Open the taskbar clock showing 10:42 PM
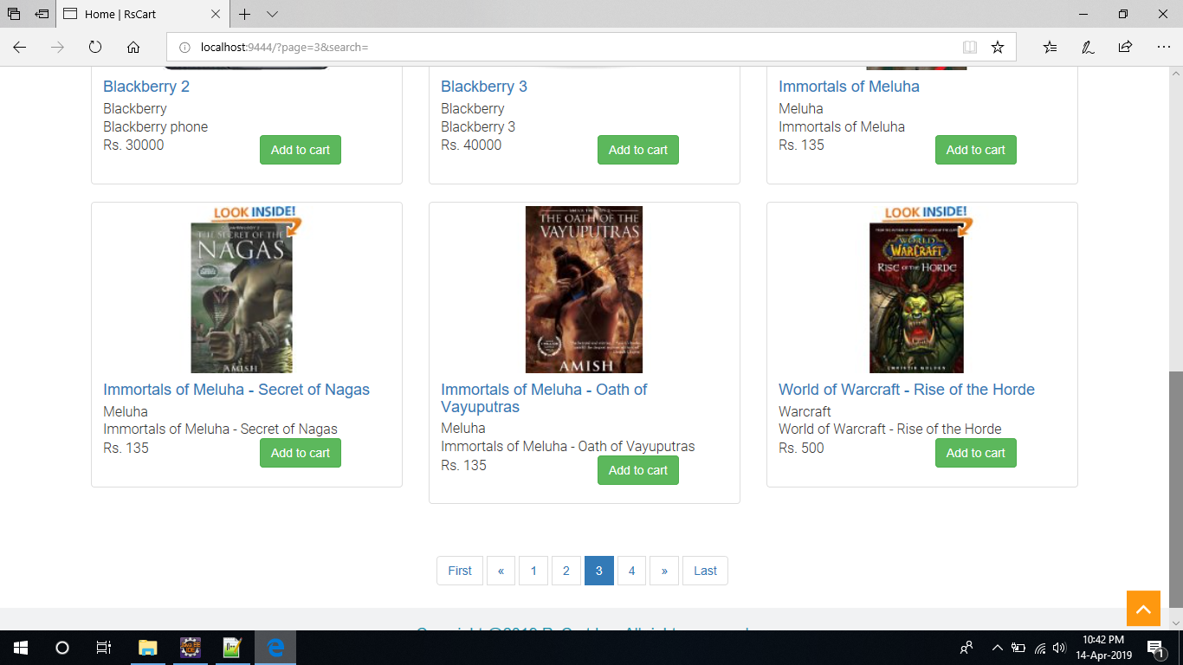Viewport: 1183px width, 665px height. (1103, 648)
